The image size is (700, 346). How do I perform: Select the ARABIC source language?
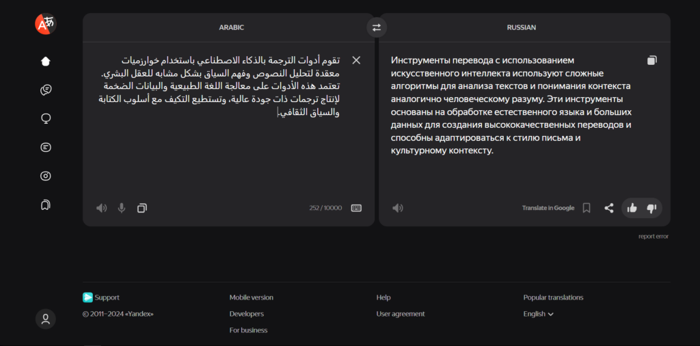[x=231, y=27]
